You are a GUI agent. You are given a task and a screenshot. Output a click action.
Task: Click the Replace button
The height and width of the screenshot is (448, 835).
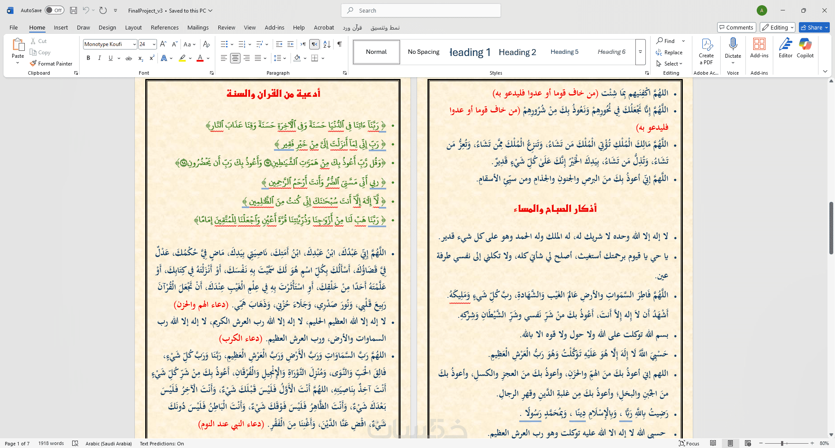pos(669,52)
